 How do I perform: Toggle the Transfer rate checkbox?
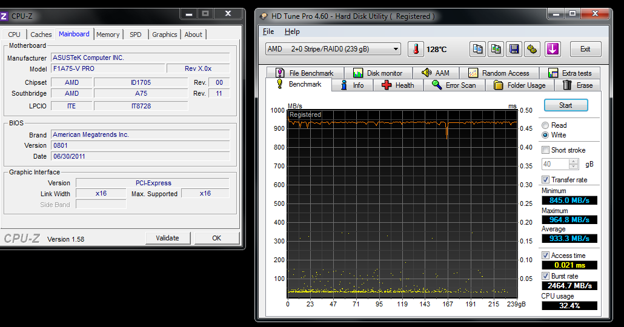pos(546,180)
